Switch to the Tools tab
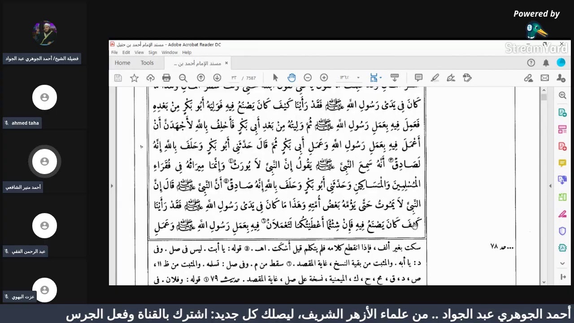The width and height of the screenshot is (574, 323). tap(147, 63)
